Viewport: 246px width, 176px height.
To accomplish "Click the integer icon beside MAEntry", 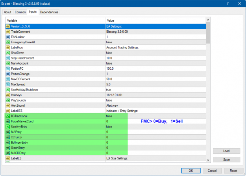I will point(8,132).
